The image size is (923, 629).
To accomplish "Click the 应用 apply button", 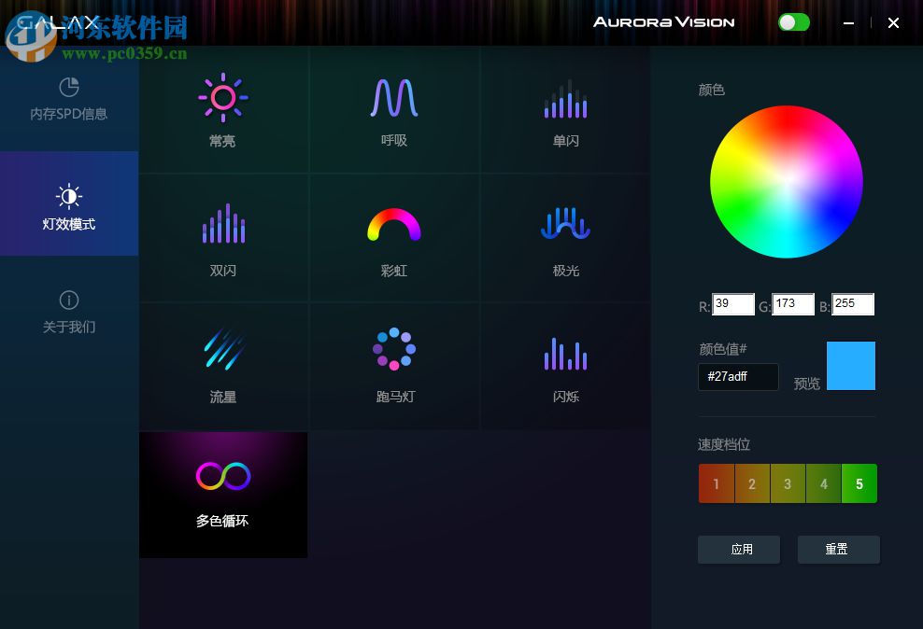I will (738, 549).
